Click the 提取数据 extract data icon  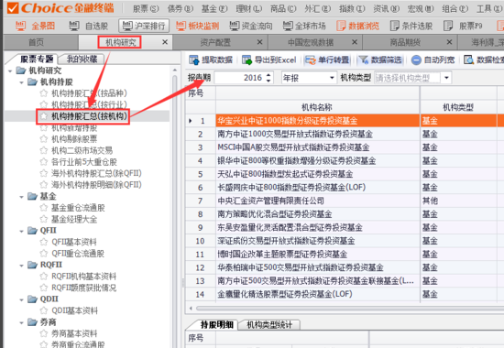click(194, 60)
